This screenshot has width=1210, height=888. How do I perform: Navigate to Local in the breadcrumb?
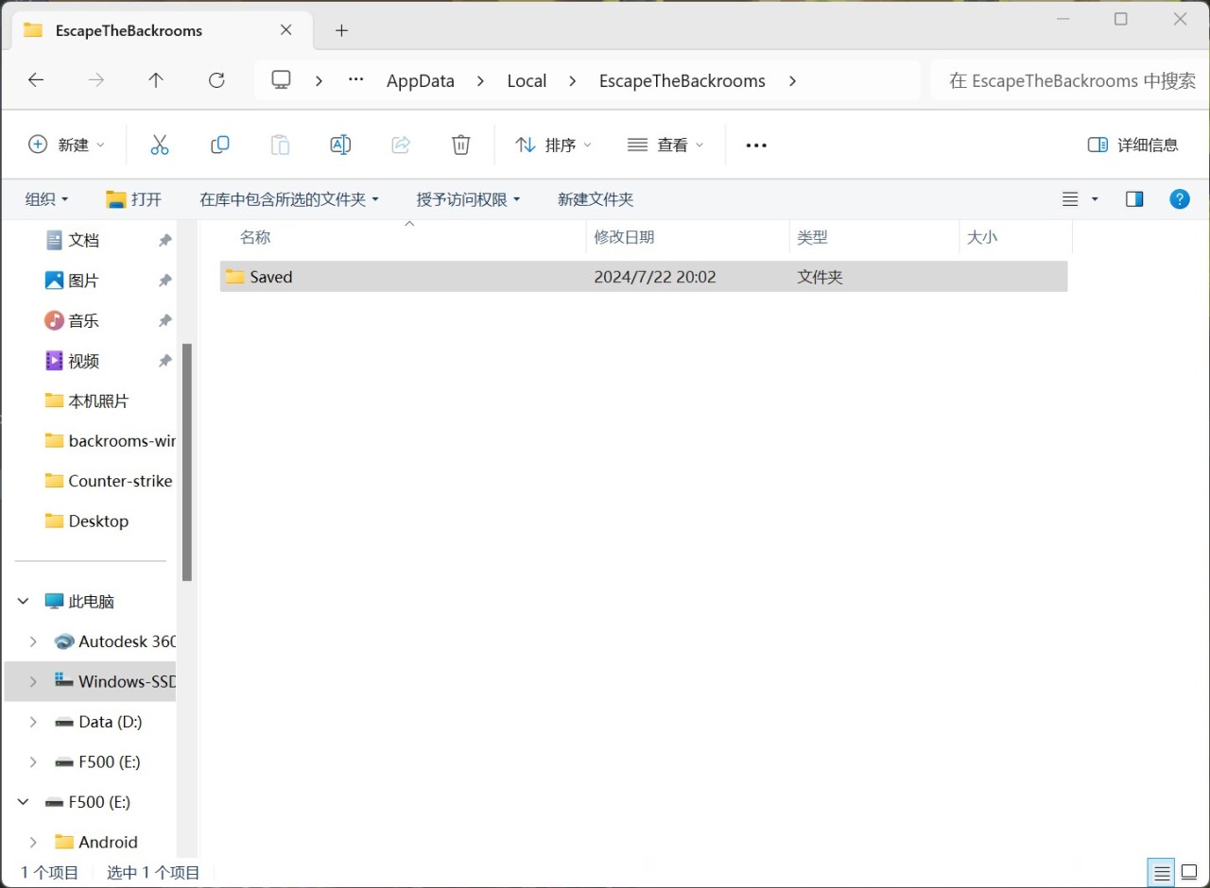527,80
